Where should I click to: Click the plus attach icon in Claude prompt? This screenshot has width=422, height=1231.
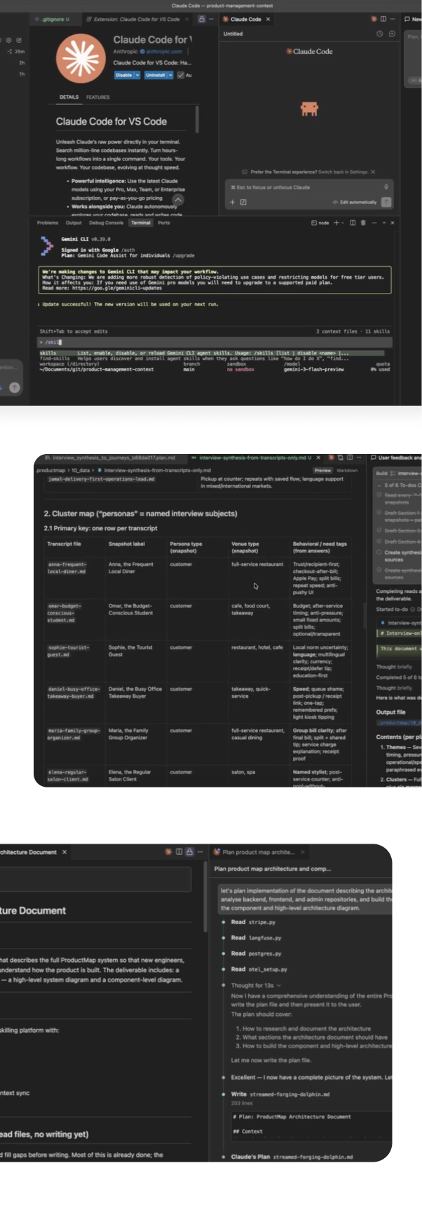[233, 202]
